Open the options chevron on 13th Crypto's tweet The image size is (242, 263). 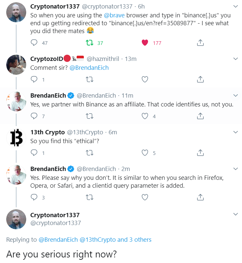click(x=235, y=132)
